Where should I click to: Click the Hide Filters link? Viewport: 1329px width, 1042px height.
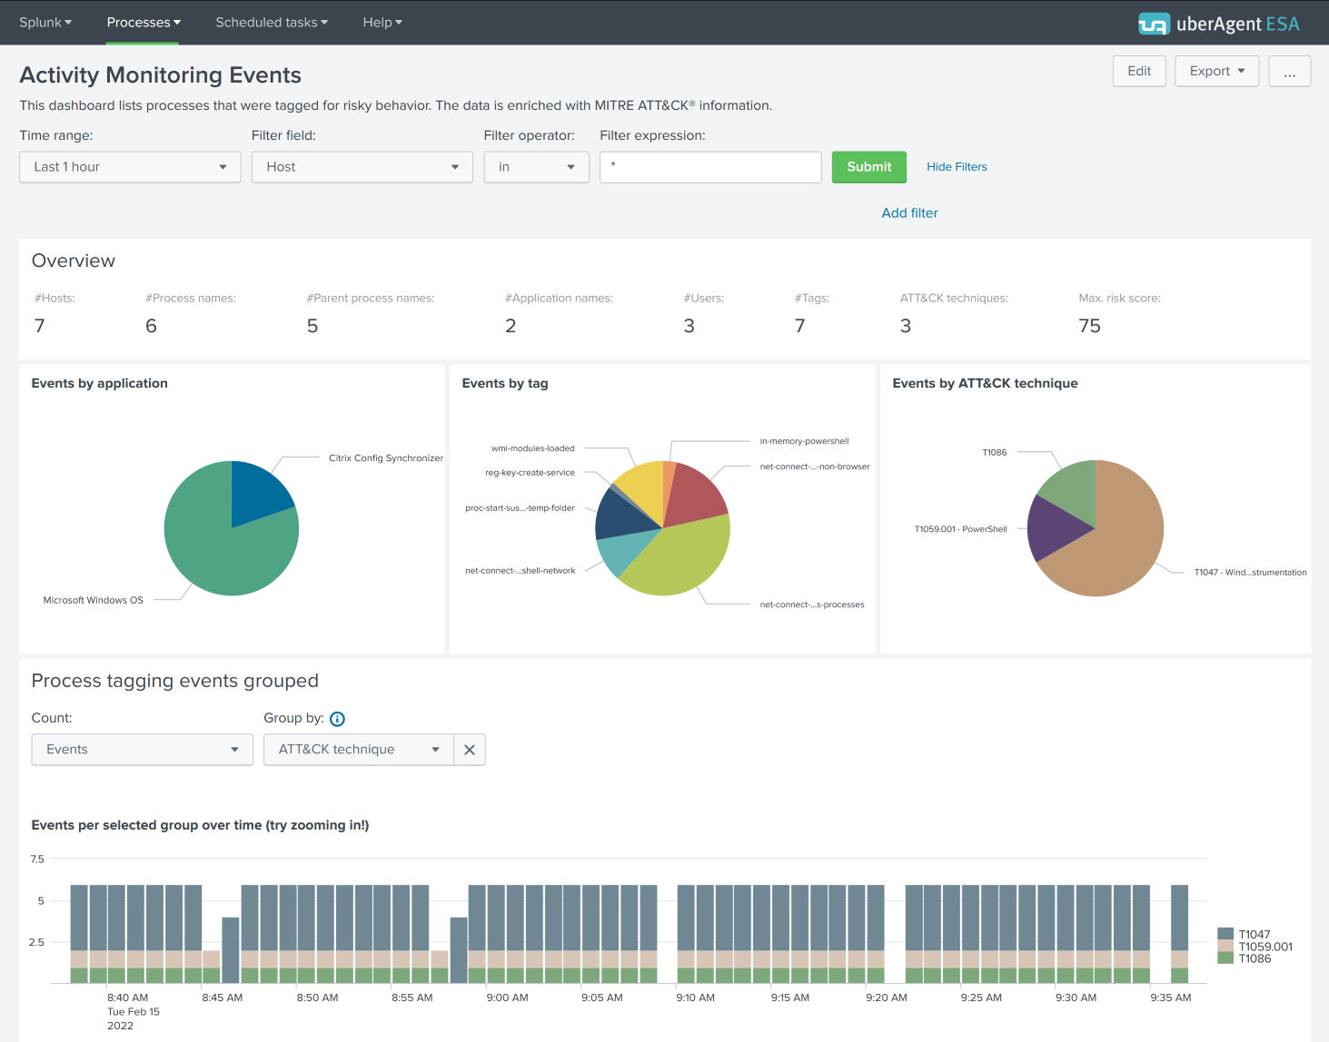point(957,167)
